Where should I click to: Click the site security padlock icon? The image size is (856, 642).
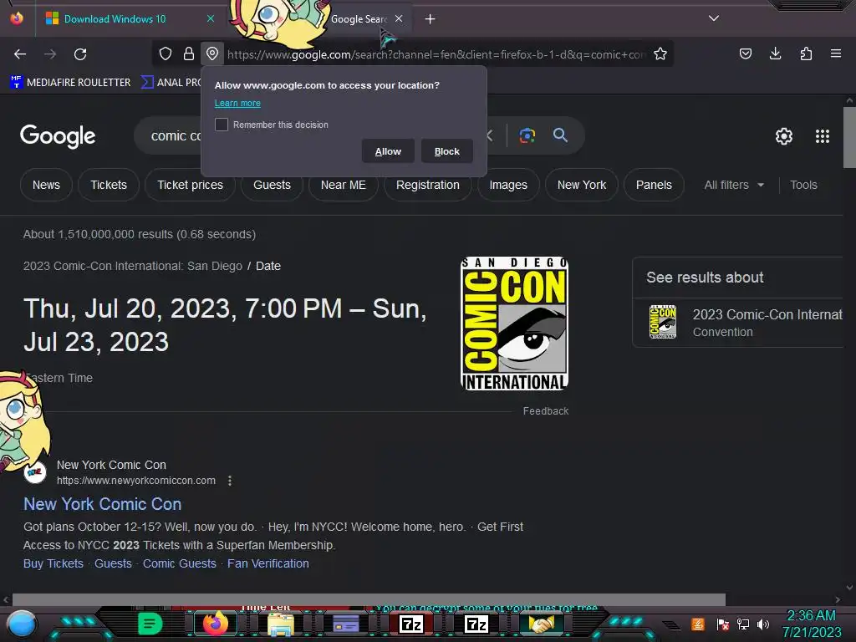coord(189,53)
